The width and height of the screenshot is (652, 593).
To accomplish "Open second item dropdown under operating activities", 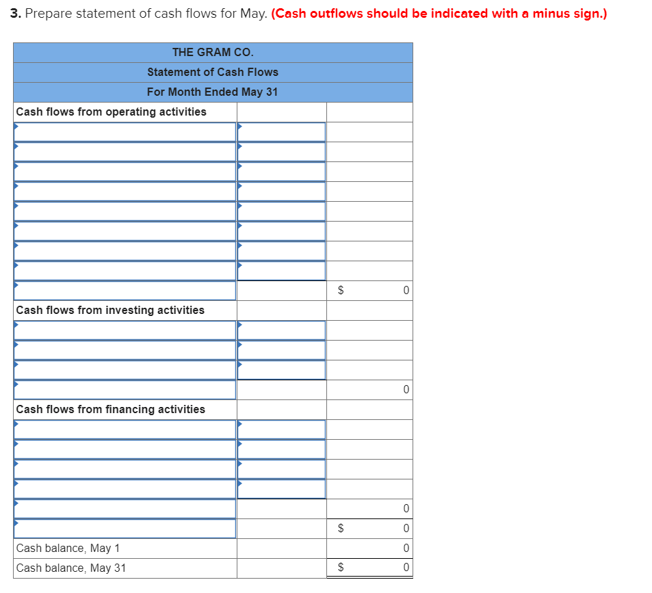I will coord(125,152).
